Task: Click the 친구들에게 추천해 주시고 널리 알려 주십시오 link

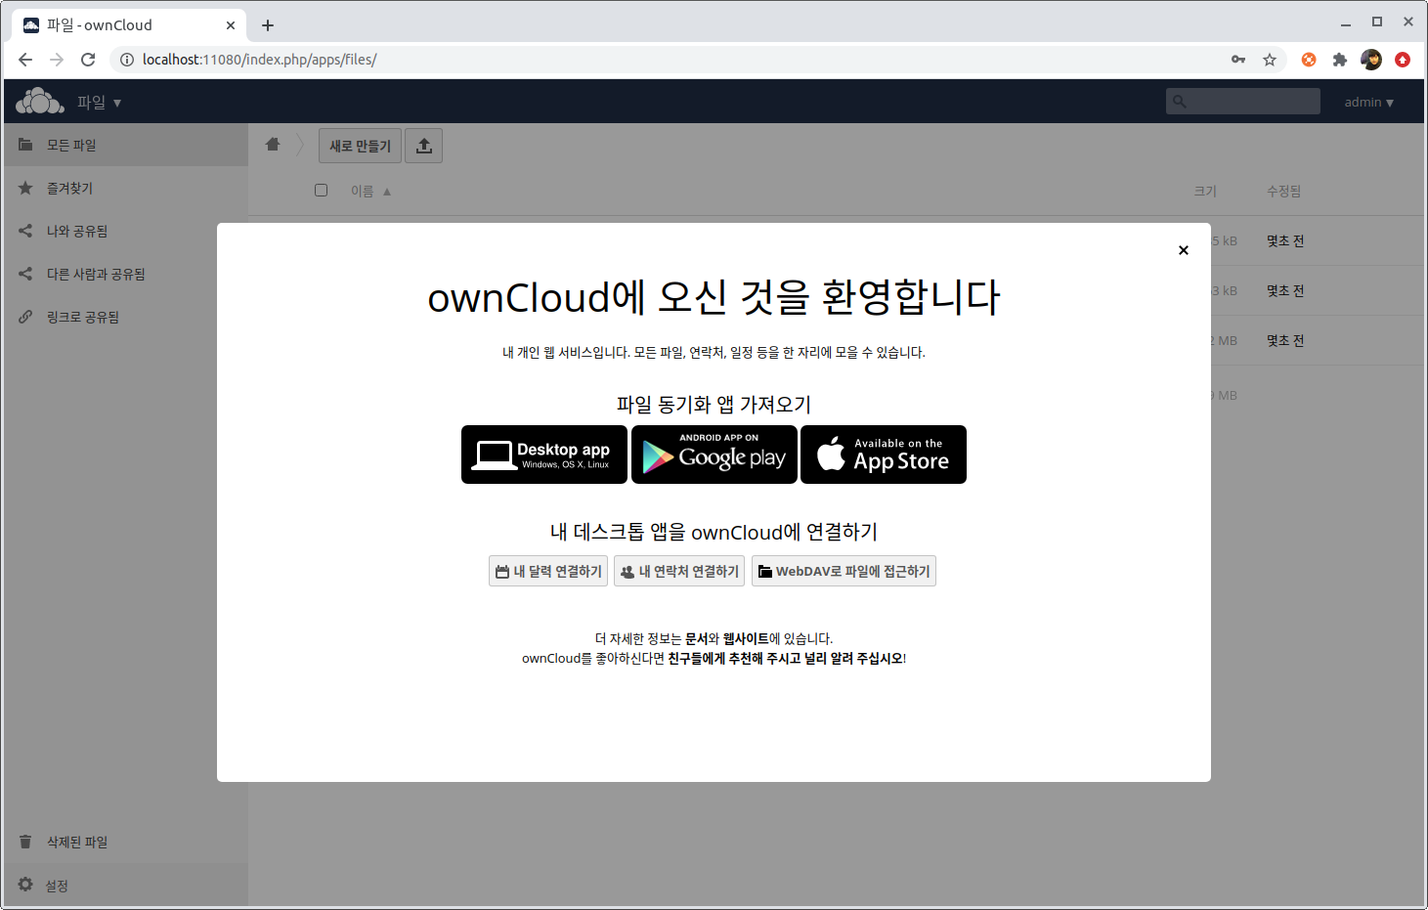Action: coord(785,658)
